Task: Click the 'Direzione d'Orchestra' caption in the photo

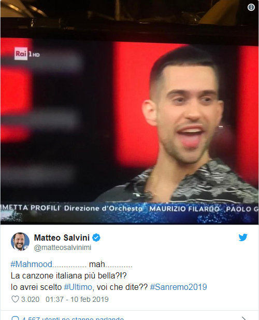Action: click(x=104, y=208)
